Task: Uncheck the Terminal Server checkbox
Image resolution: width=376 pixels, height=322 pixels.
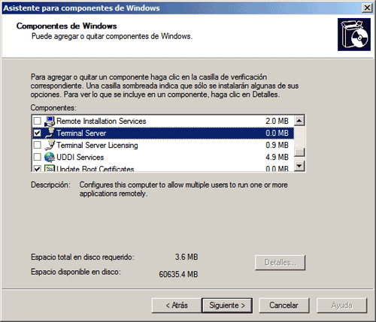Action: (38, 133)
